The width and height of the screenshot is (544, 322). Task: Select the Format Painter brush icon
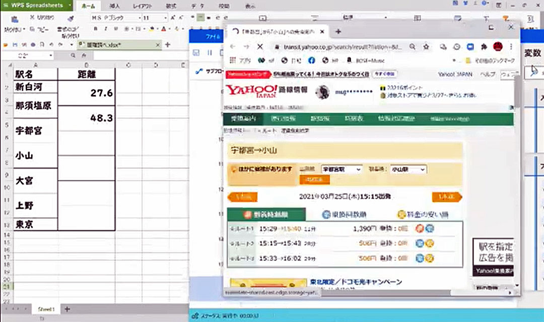pos(71,19)
